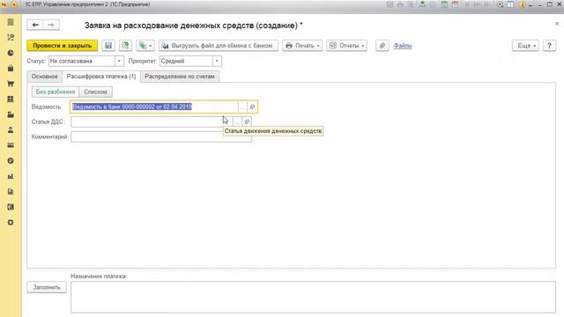Open the treasury card sidebar icon
The width and height of the screenshot is (564, 317).
coord(11,145)
